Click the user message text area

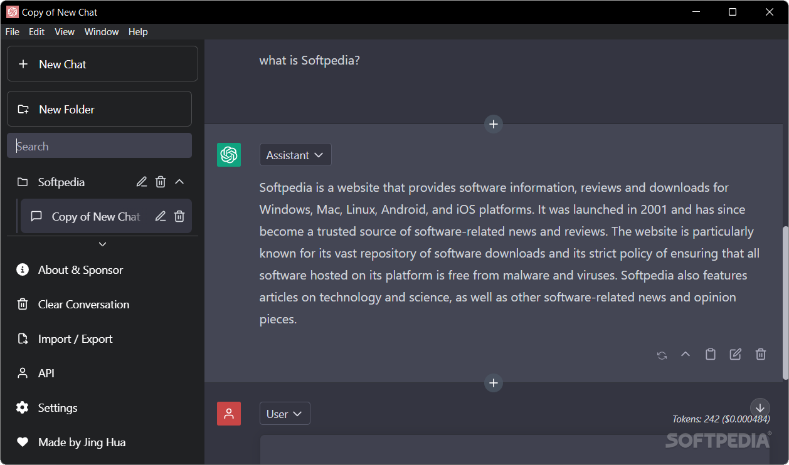pyautogui.click(x=514, y=450)
